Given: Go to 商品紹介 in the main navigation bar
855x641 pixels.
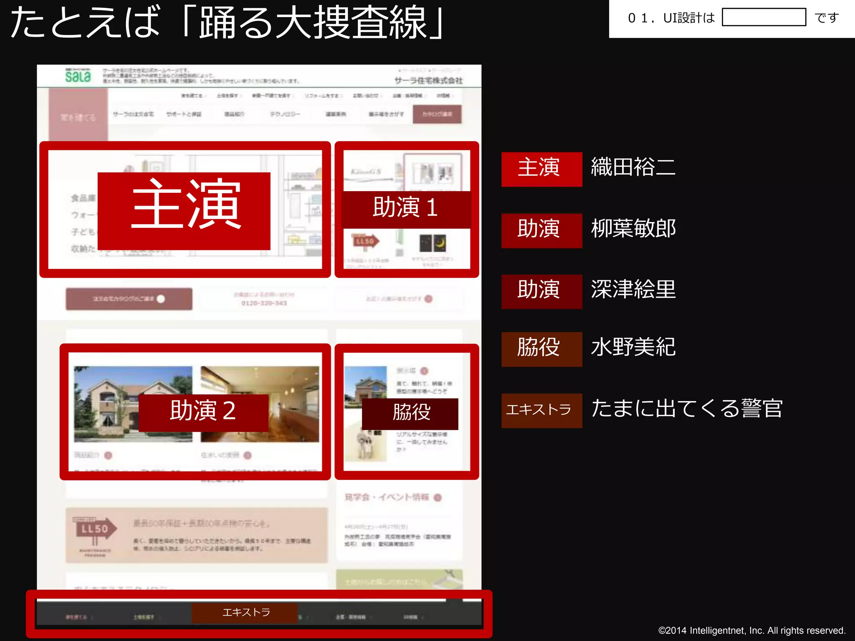Looking at the screenshot, I should tap(234, 114).
